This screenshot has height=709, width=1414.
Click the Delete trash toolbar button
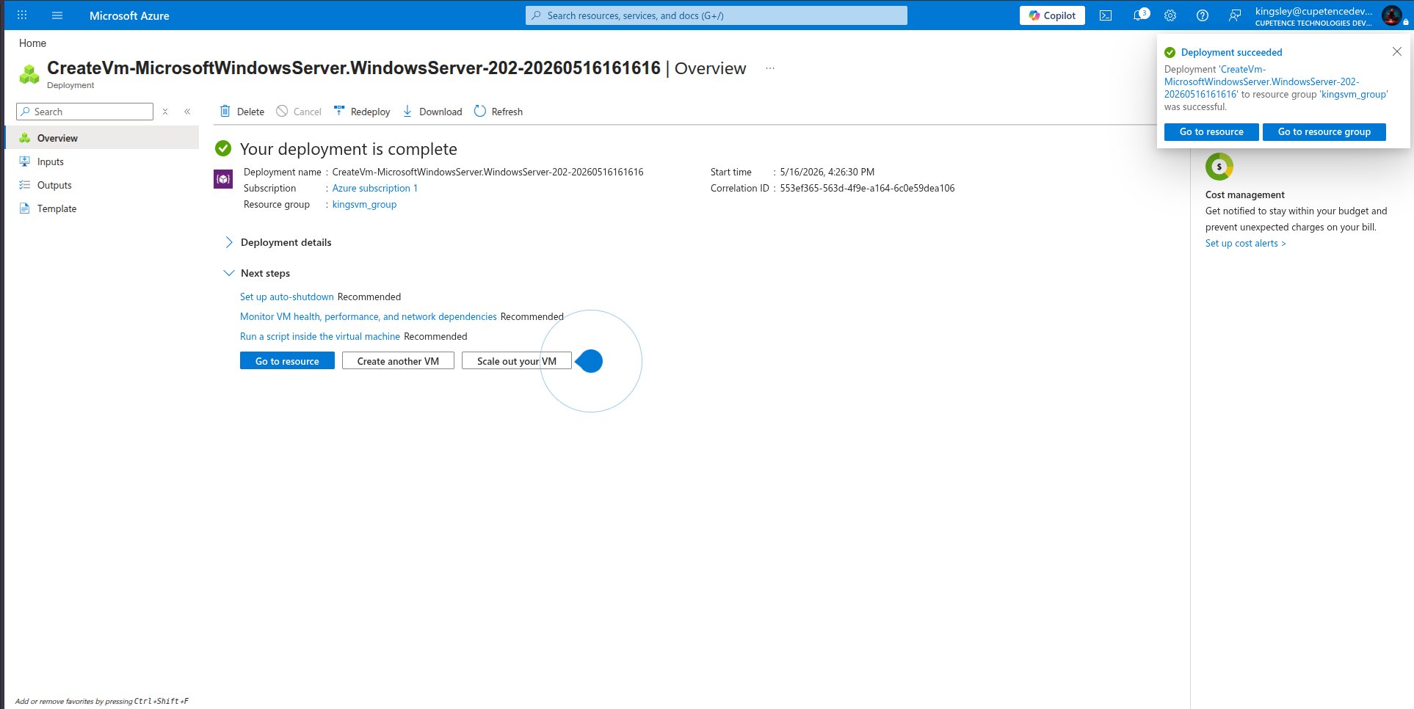click(x=242, y=112)
